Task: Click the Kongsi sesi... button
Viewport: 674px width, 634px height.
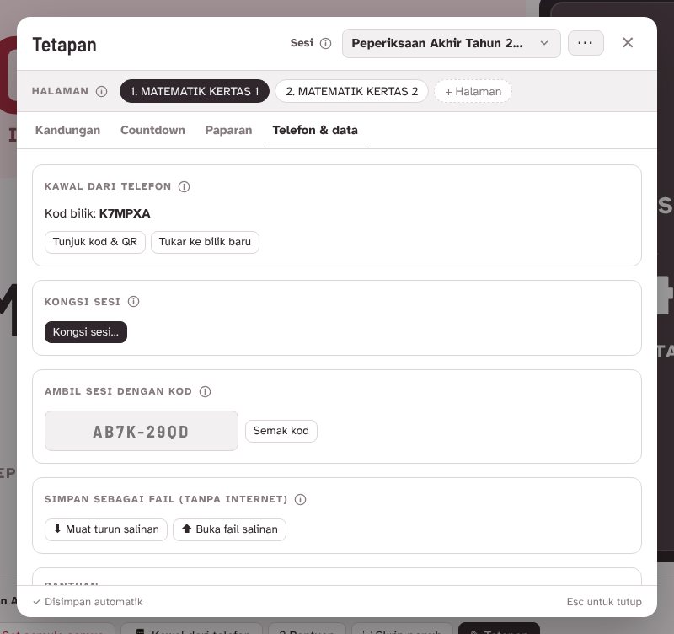Action: click(86, 332)
